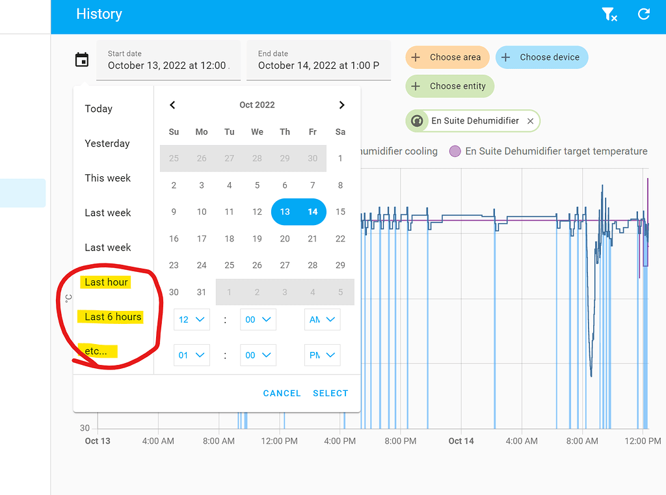The height and width of the screenshot is (495, 666).
Task: Click the Start date input field
Action: (168, 60)
